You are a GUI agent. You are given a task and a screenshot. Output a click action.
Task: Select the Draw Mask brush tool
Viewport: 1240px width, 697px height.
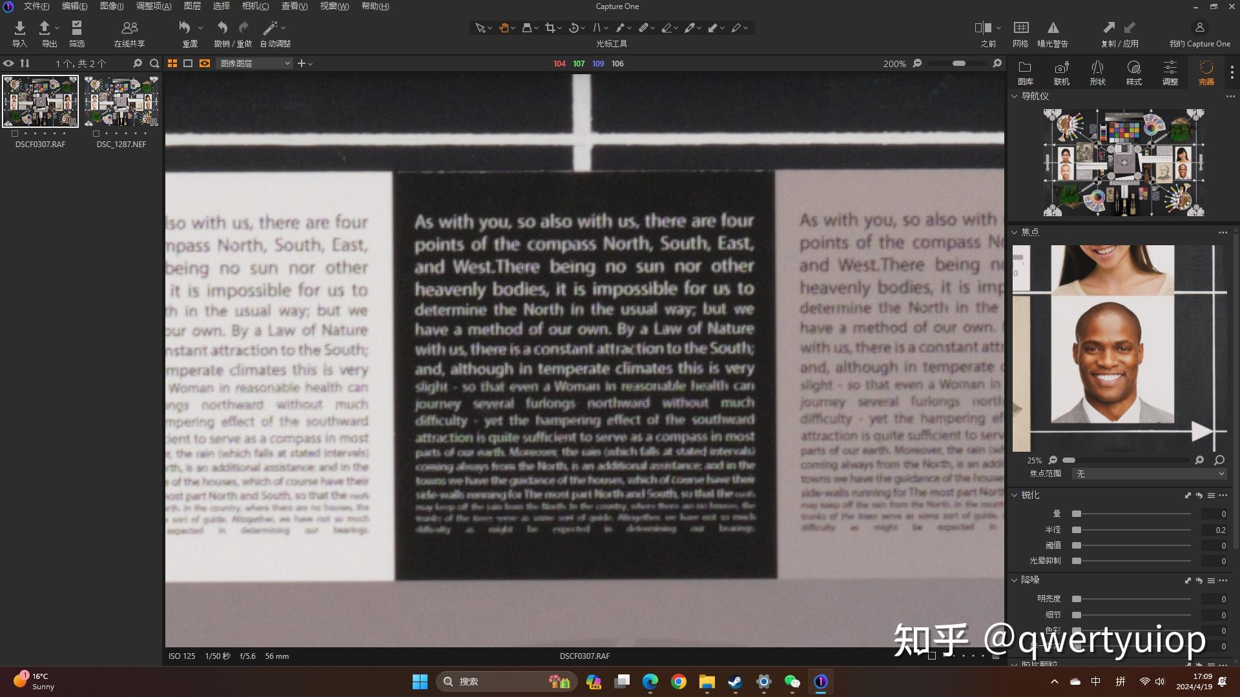pos(621,28)
